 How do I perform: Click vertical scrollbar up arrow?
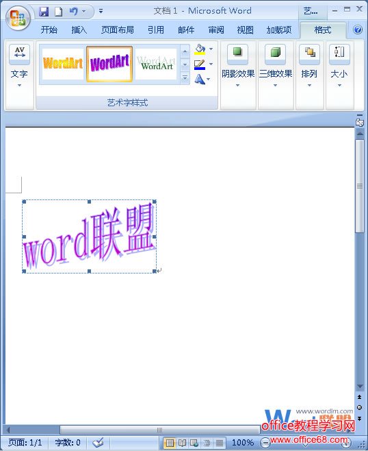pyautogui.click(x=359, y=134)
